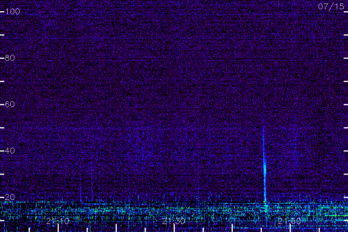Click the 60 frequency axis label
The width and height of the screenshot is (348, 232).
click(10, 104)
